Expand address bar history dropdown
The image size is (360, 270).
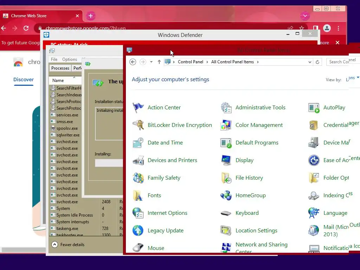tap(310, 62)
